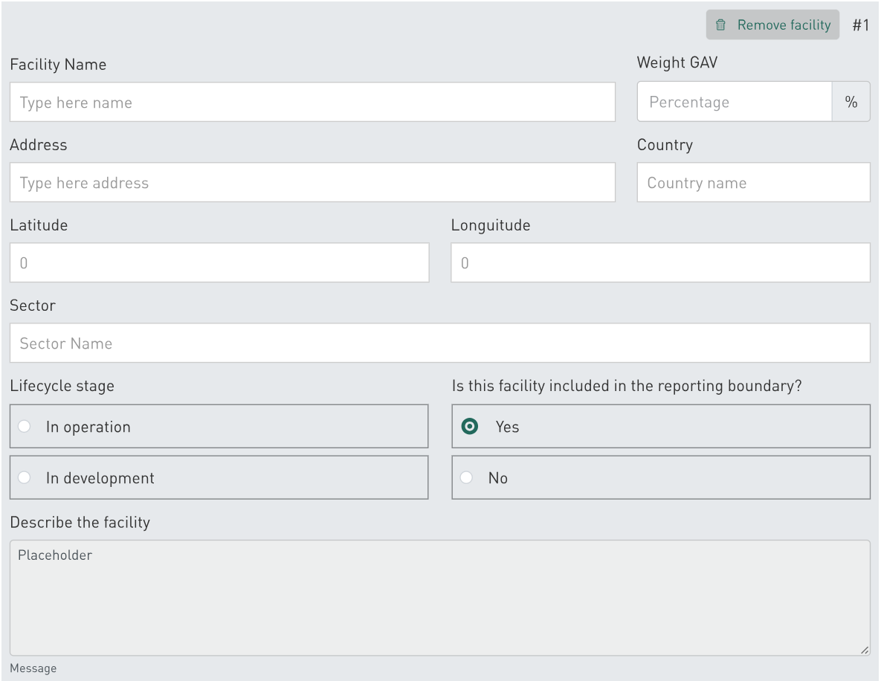The image size is (881, 681).
Task: Click the Latitude number field
Action: click(x=219, y=263)
